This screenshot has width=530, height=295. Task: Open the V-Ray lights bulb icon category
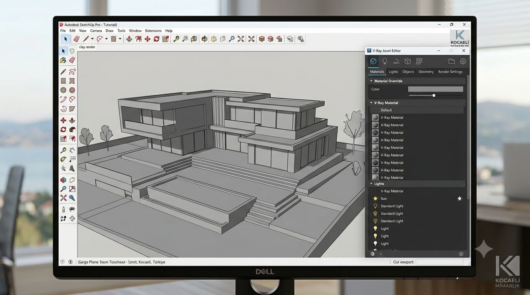(x=384, y=61)
